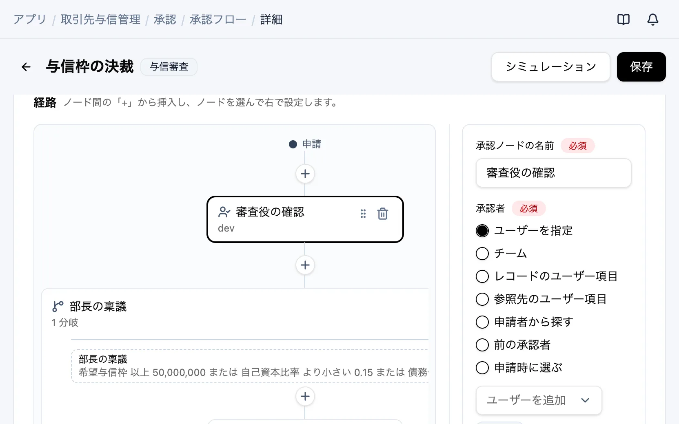
Task: Insert a node with plus below 申請
Action: pyautogui.click(x=305, y=174)
